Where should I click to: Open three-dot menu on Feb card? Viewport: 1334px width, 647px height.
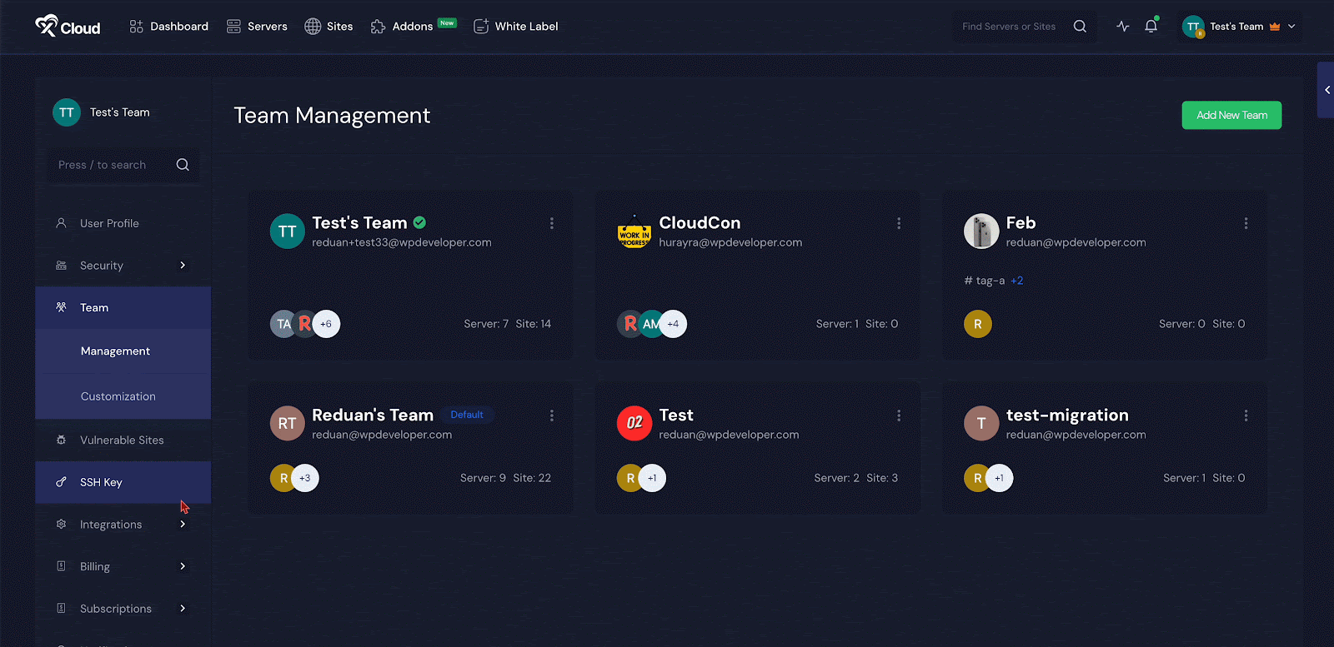click(x=1246, y=223)
